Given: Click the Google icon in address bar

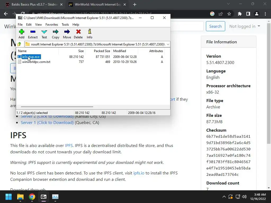Looking at the screenshot, I should [212, 14].
